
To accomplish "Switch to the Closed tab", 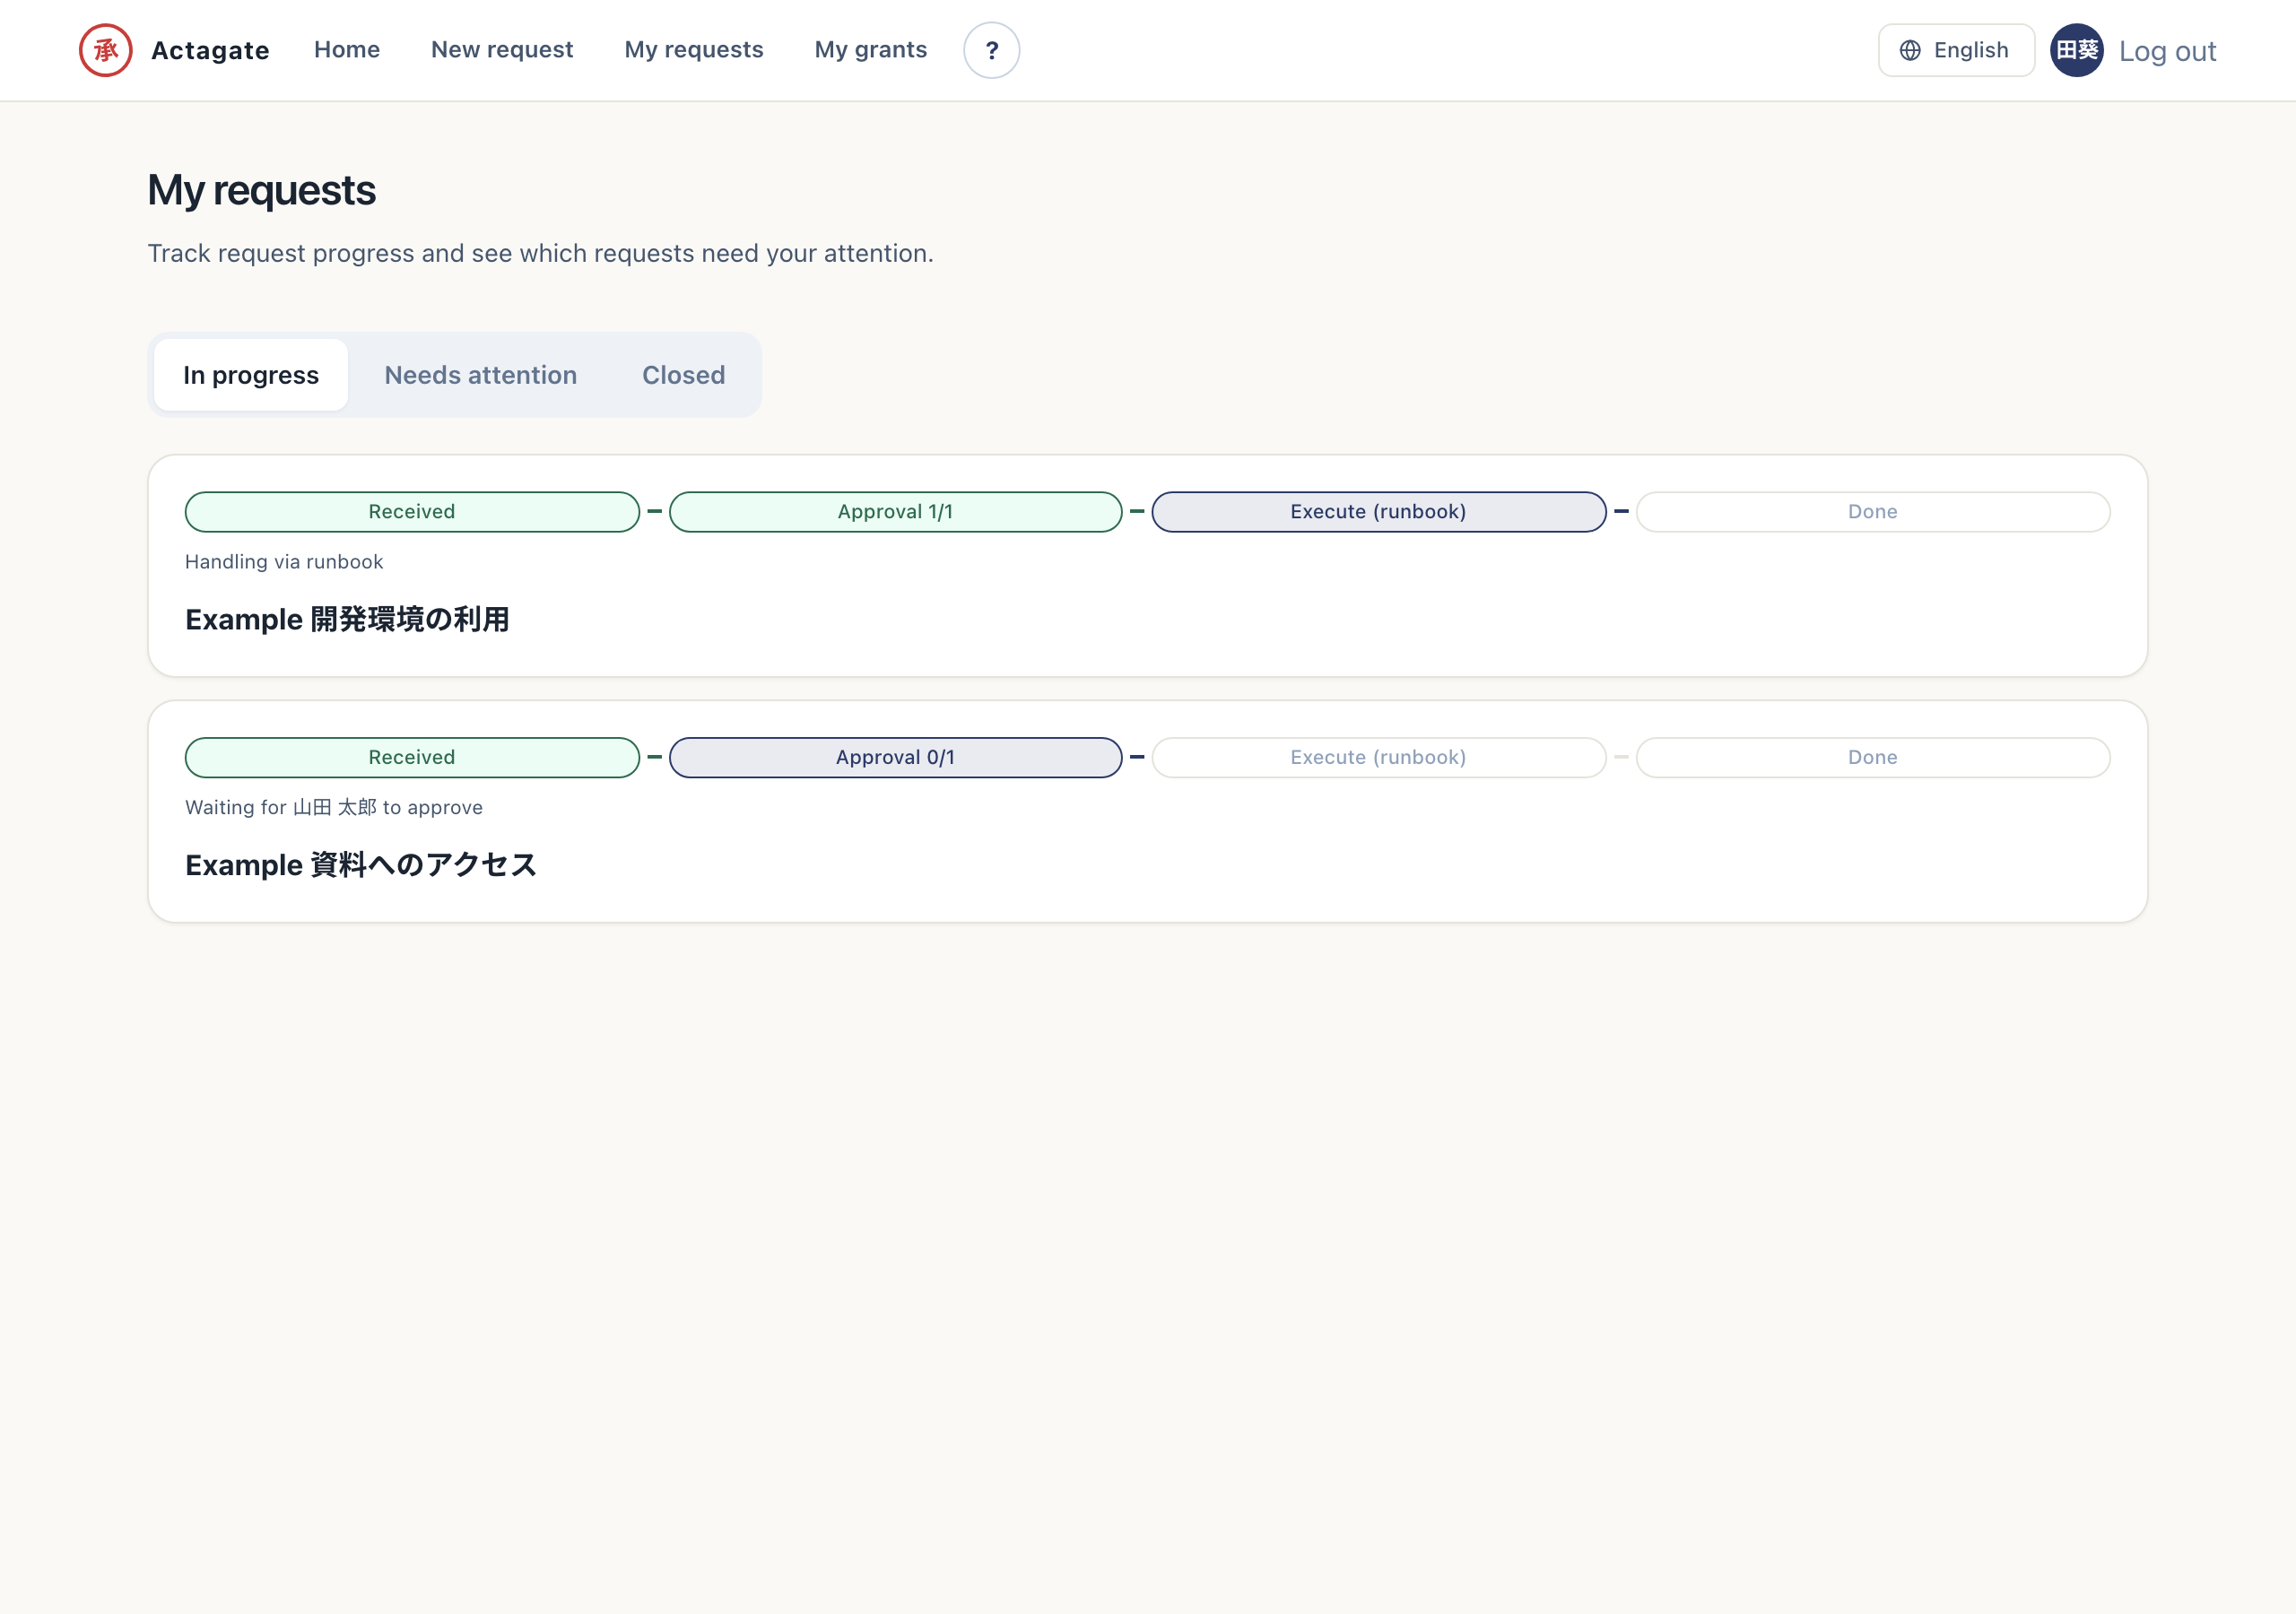I will pos(684,375).
